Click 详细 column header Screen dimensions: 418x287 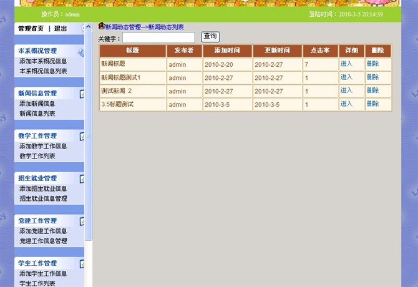pos(351,51)
